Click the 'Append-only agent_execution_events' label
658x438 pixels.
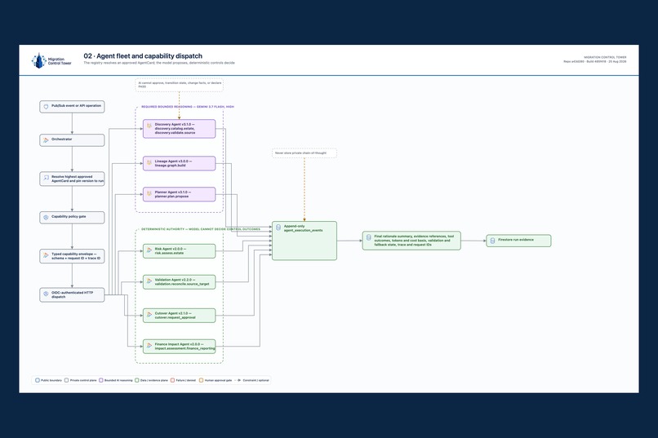tap(304, 228)
